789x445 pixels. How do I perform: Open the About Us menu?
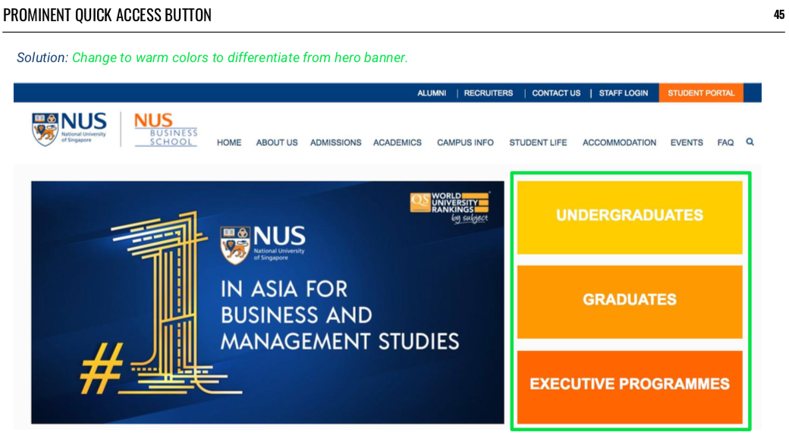[x=277, y=143]
